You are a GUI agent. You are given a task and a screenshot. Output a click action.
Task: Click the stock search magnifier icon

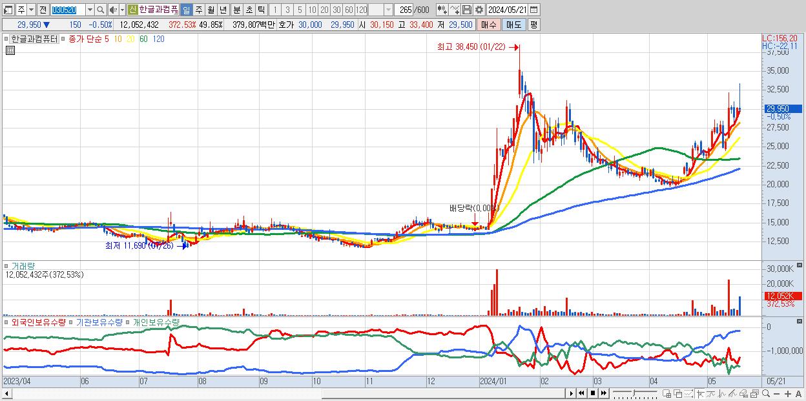(101, 10)
